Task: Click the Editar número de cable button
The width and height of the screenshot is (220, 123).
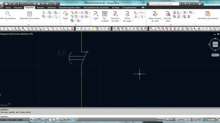Action: pos(155,16)
